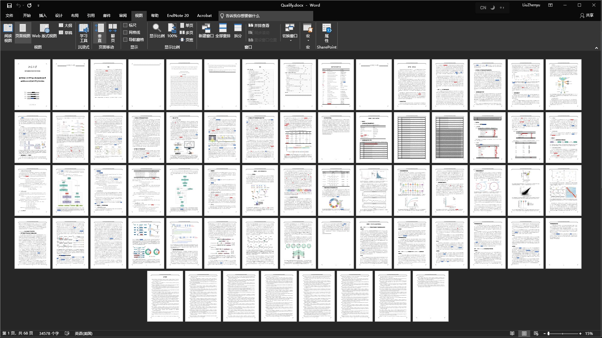
Task: Check the Navigation Pane box
Action: click(125, 40)
